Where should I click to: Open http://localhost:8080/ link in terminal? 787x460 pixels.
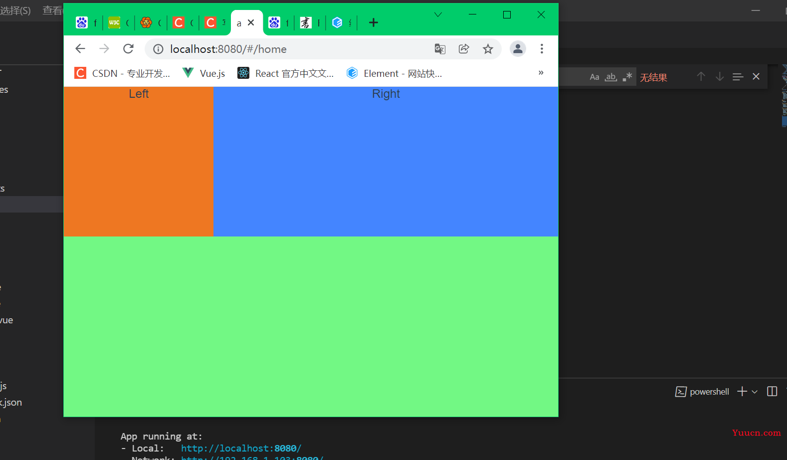click(241, 448)
